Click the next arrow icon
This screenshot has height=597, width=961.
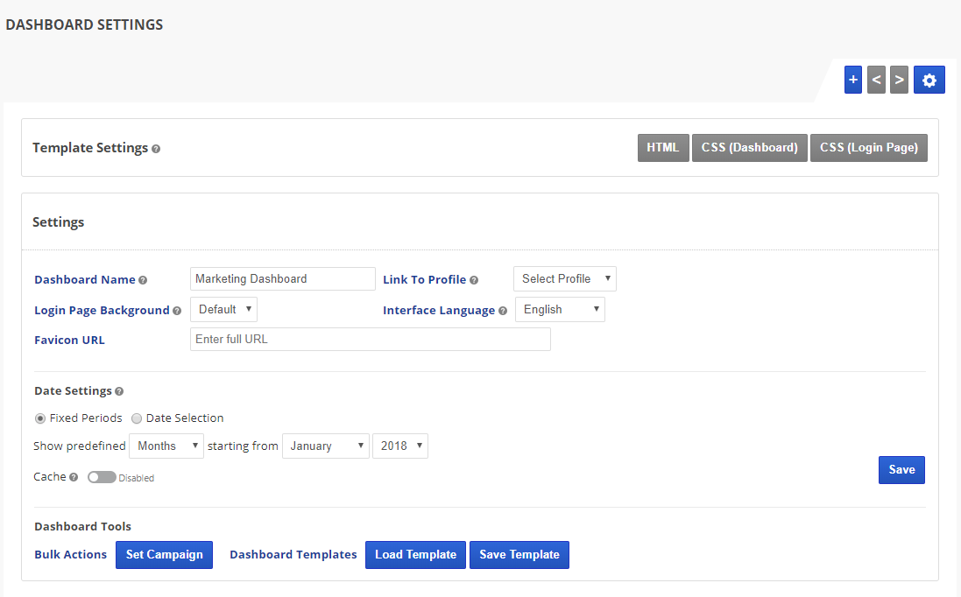(899, 80)
